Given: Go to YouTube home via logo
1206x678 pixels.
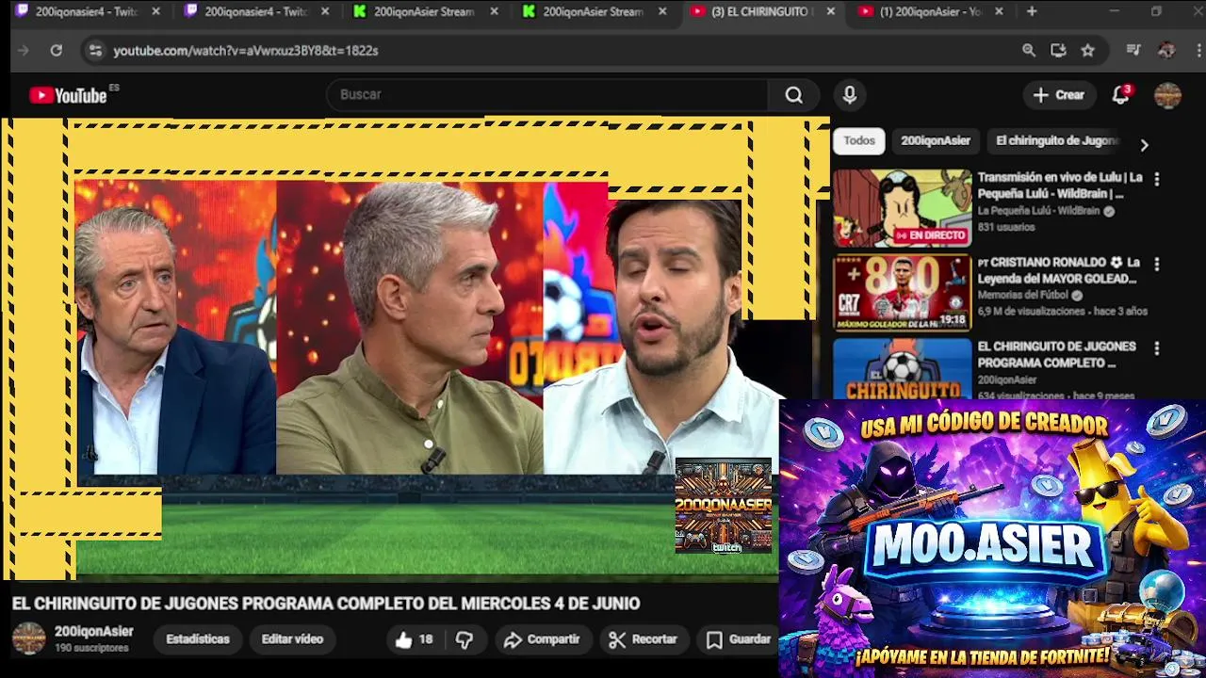Looking at the screenshot, I should [68, 95].
